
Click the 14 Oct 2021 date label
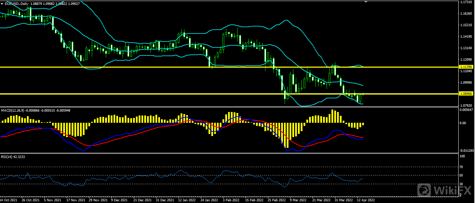tap(9, 201)
